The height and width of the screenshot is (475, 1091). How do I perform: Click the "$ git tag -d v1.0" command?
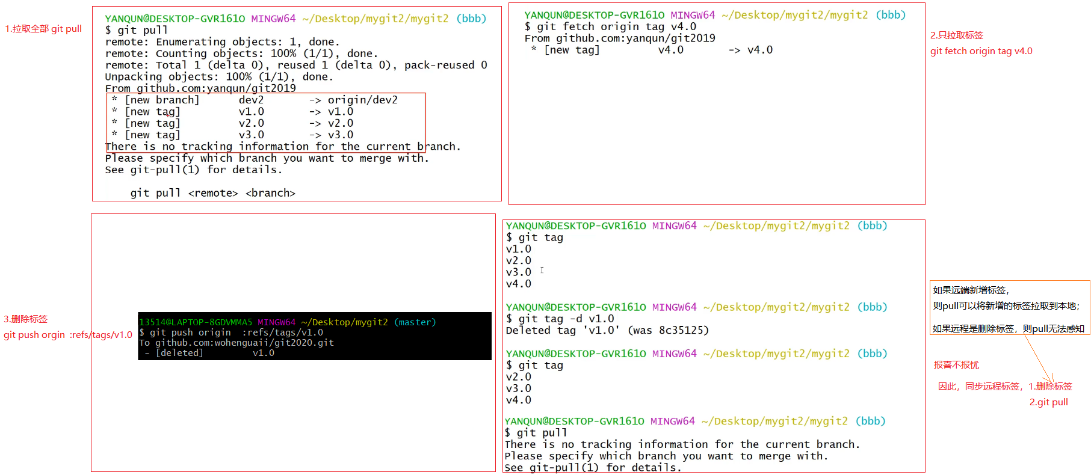click(x=560, y=319)
